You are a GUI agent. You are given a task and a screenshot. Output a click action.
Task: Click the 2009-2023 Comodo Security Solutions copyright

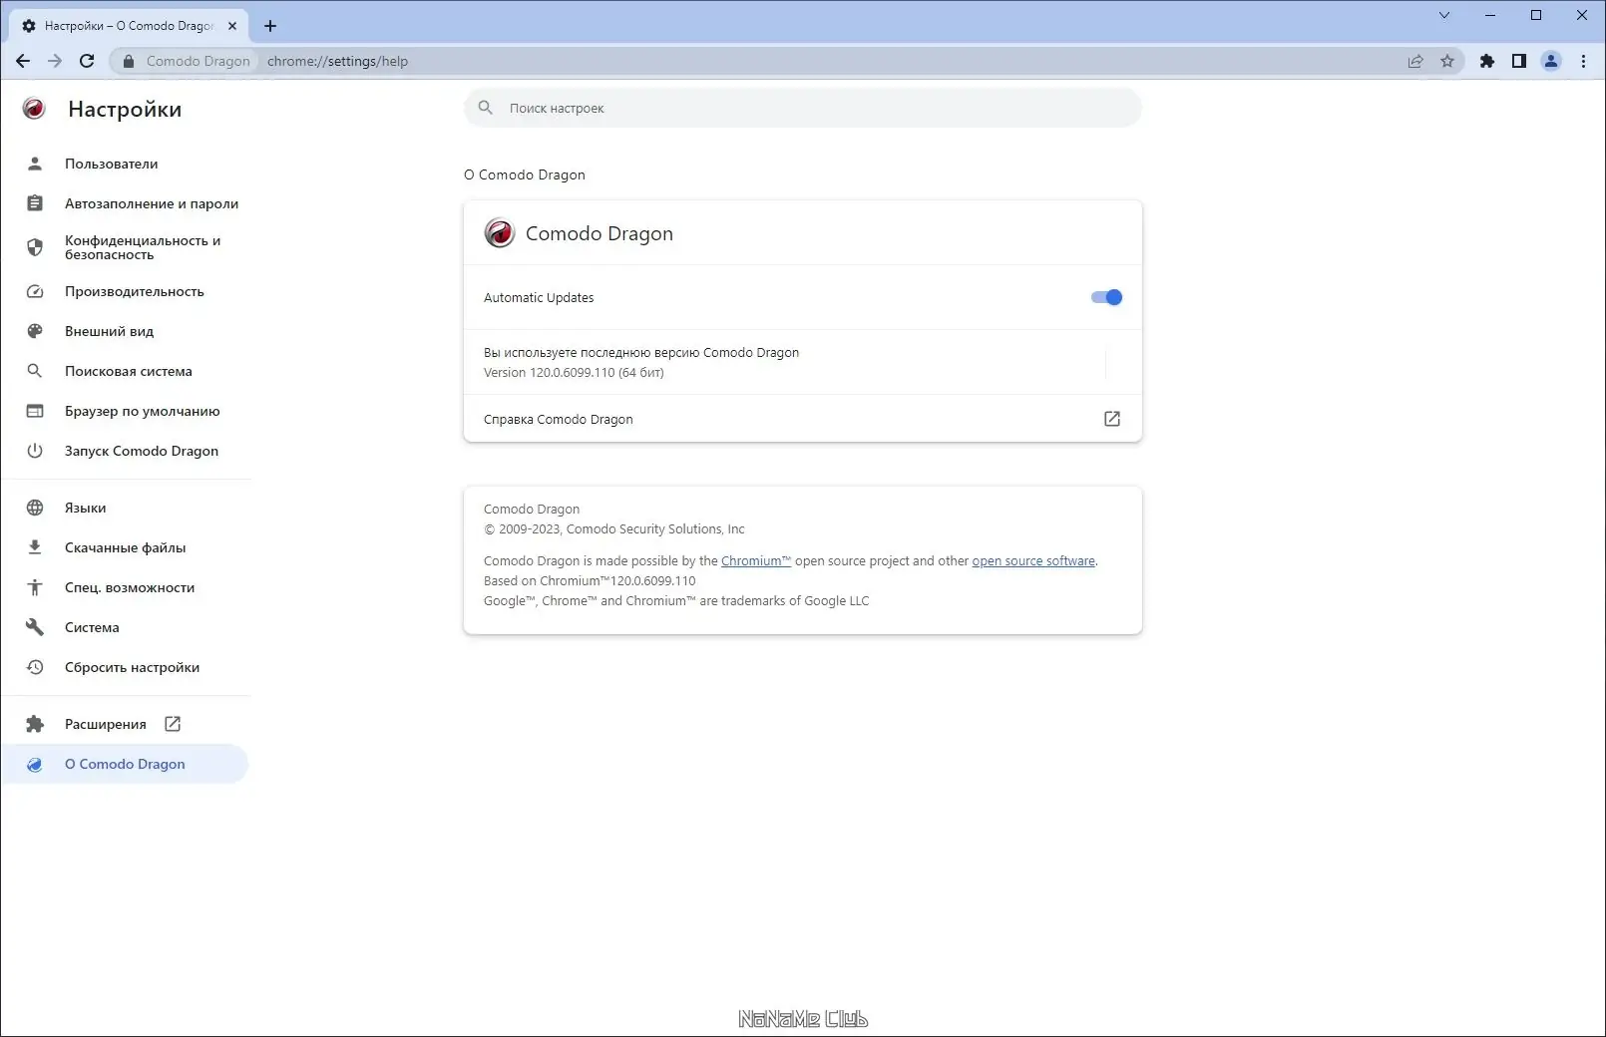click(614, 529)
